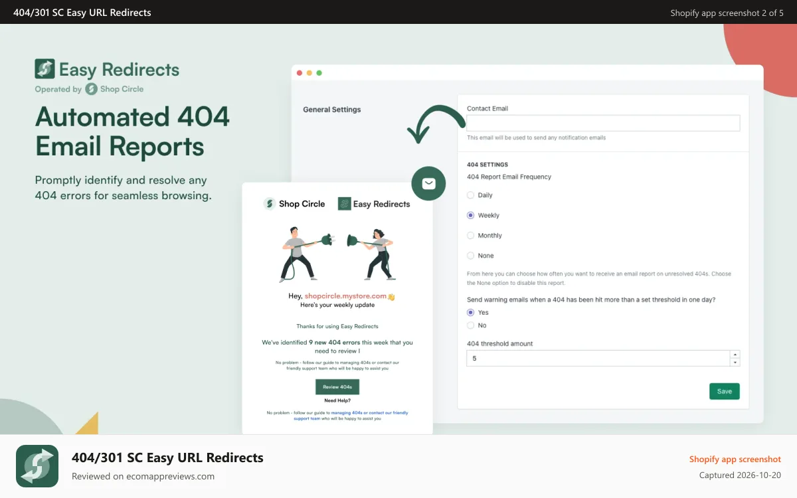Choose None to disable the 404 report

pos(471,256)
